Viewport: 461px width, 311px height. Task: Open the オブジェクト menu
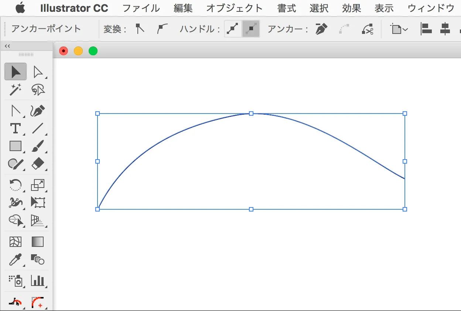coord(235,8)
